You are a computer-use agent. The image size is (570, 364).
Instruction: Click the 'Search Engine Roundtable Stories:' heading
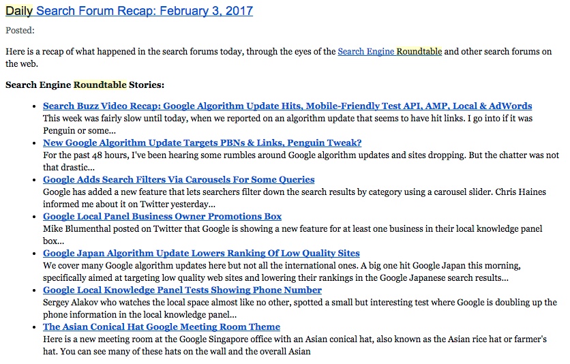(x=85, y=85)
